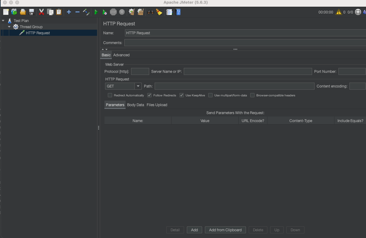
Task: Check Browser-compatible headers option
Action: click(x=252, y=95)
